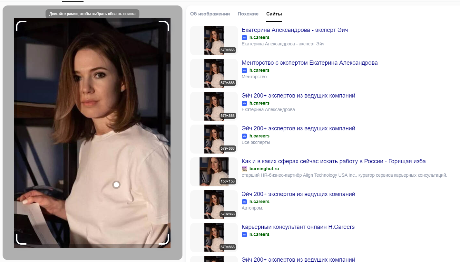Open thumbnail beside Менторство с экспертом result
Screen dimensions: 460x262
(214, 73)
